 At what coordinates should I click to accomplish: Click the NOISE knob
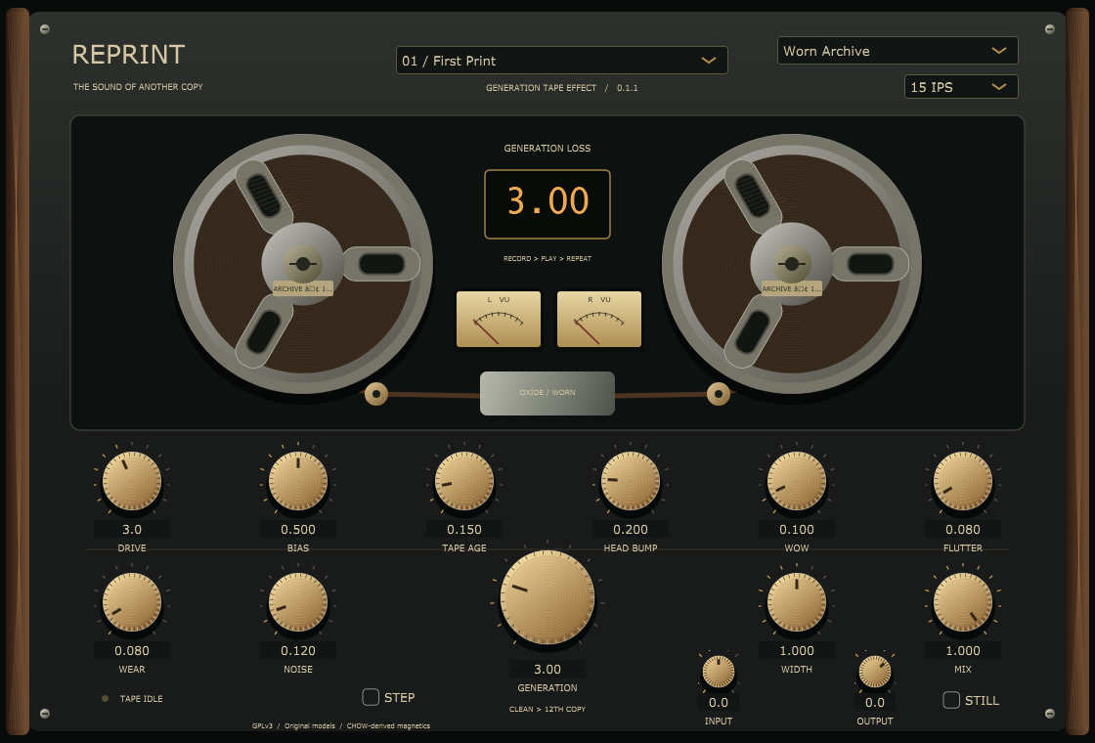pos(298,602)
